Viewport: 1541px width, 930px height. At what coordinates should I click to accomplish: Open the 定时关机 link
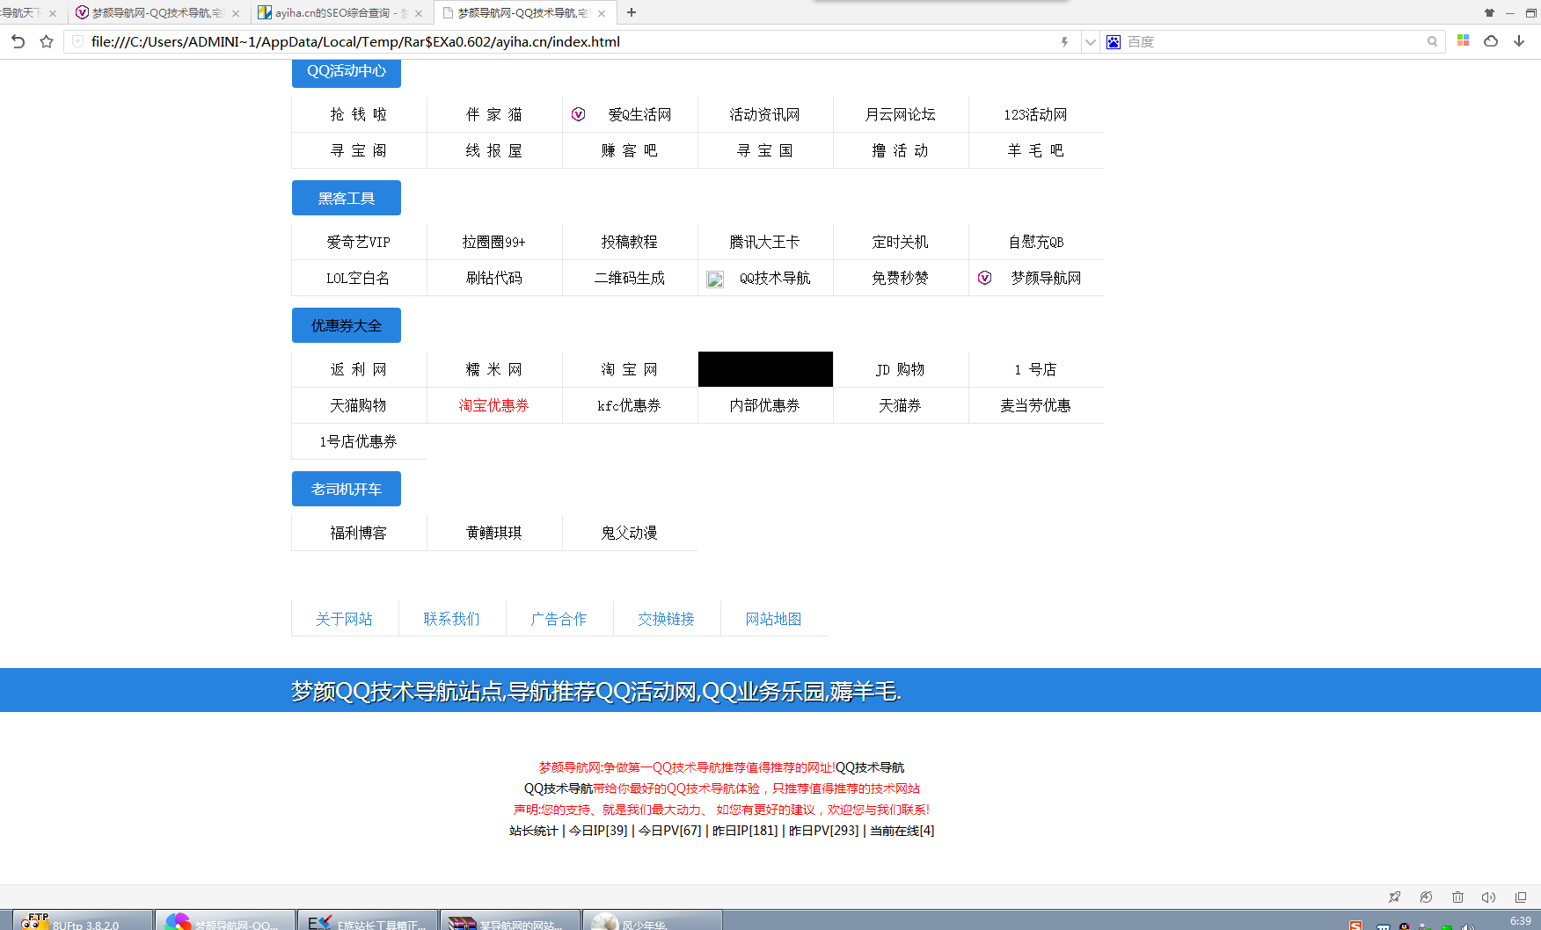coord(901,242)
